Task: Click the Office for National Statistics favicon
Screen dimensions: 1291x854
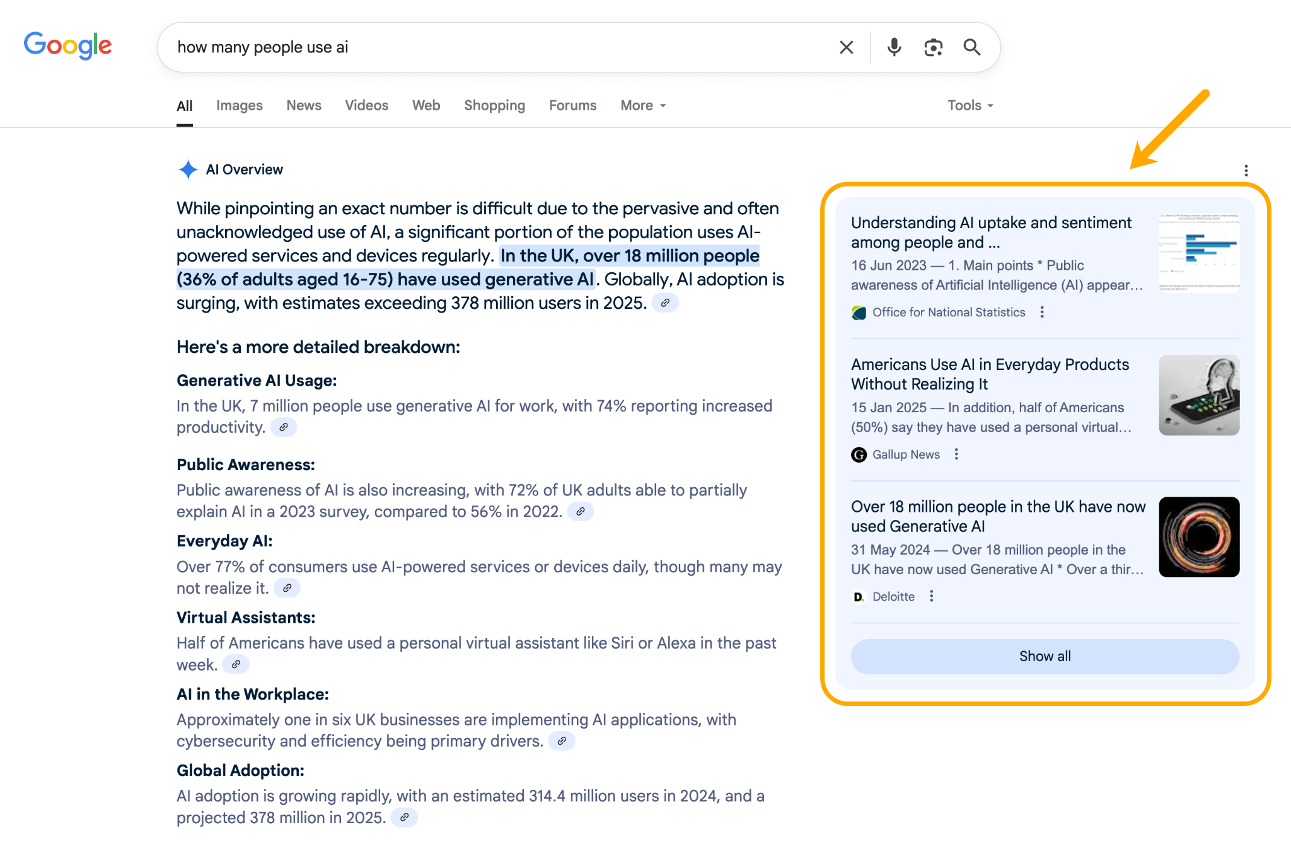Action: [x=858, y=311]
